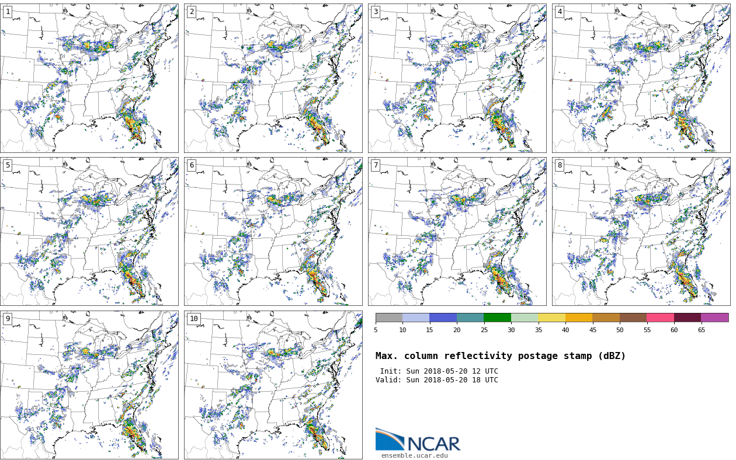Click ensemble member 4 map
Viewport: 736px width, 460px height.
641,78
